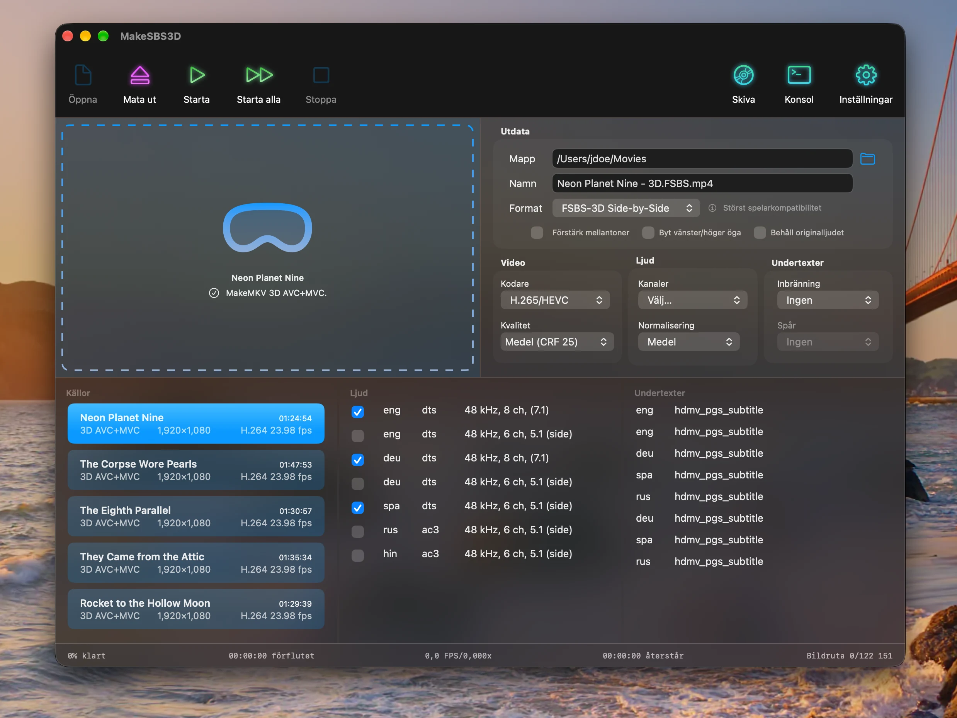The height and width of the screenshot is (718, 957).
Task: Uncheck the eng dts 8 ch audio track
Action: tap(358, 412)
